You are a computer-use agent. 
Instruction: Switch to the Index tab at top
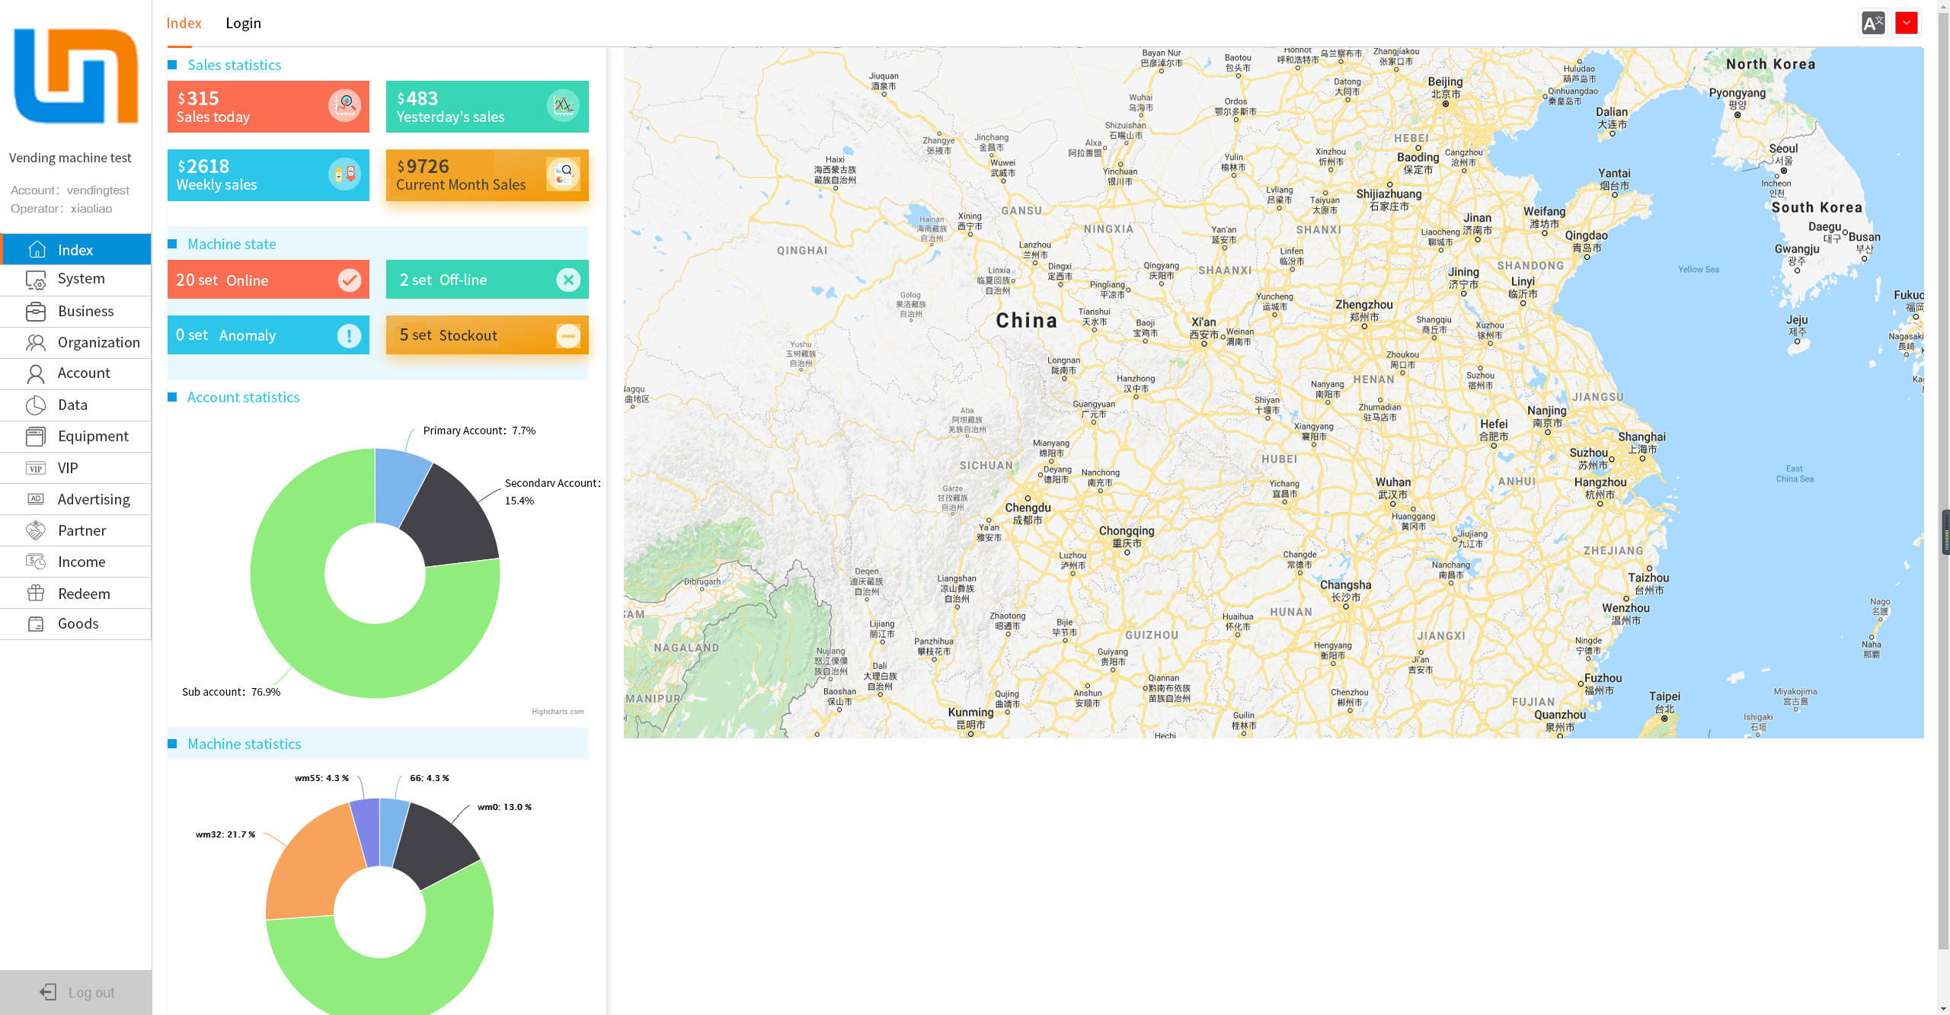(x=184, y=23)
